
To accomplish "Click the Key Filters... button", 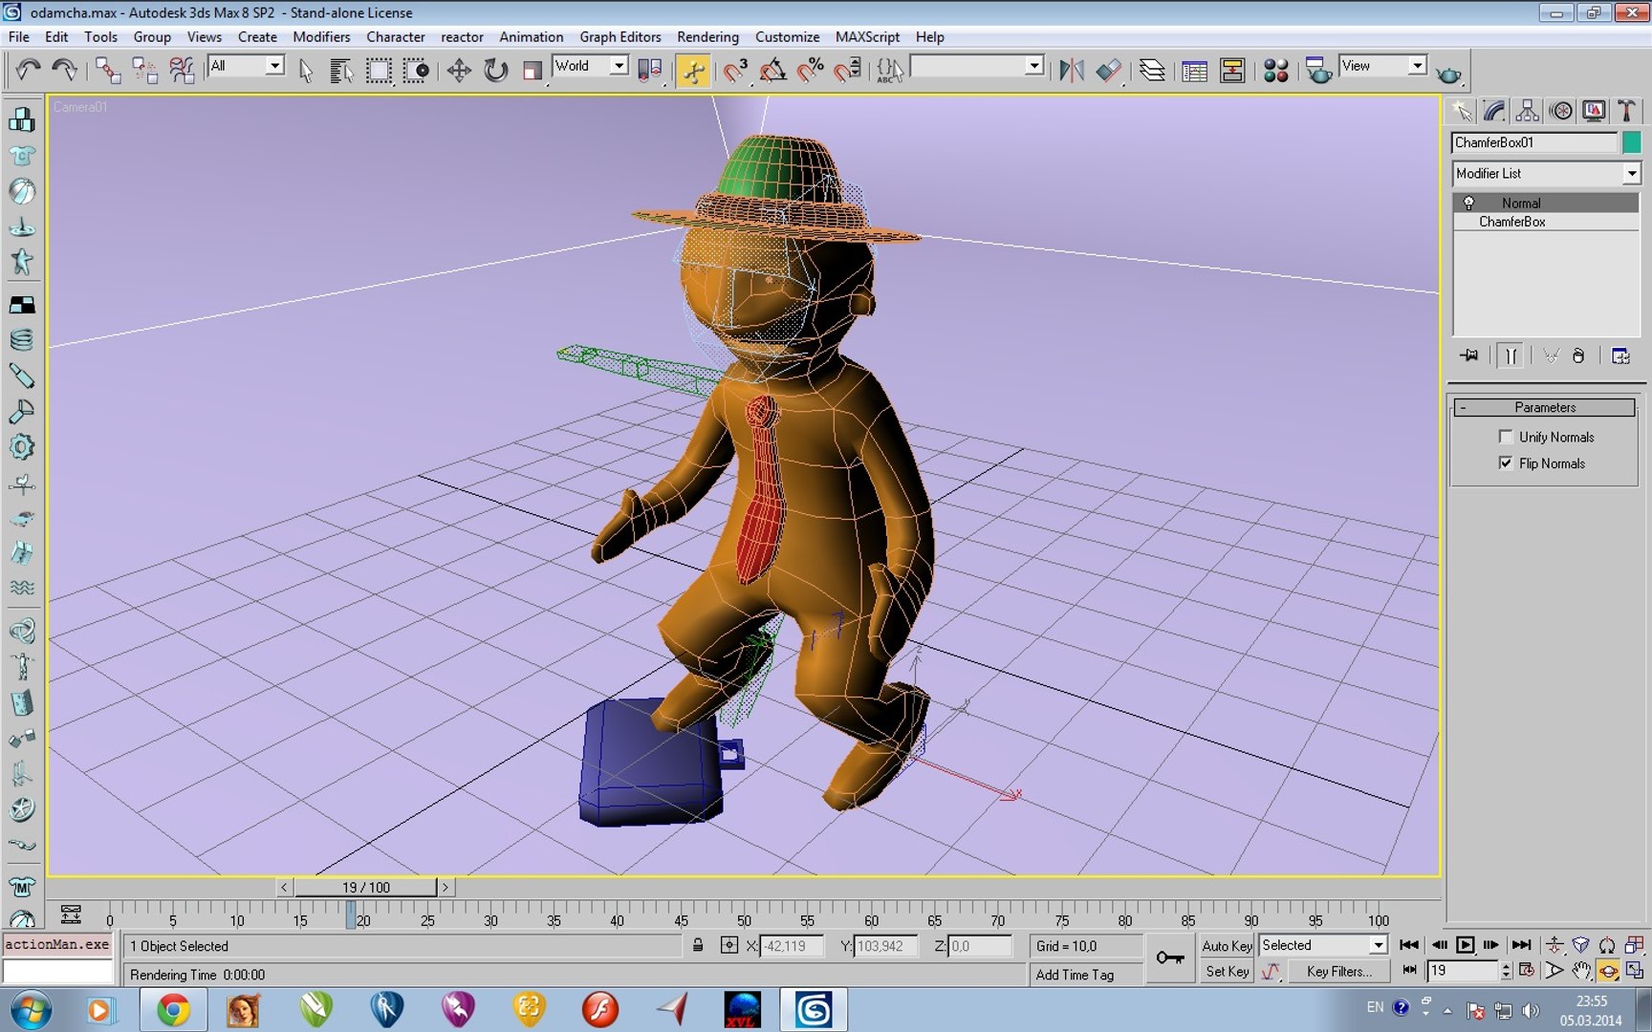I will tap(1338, 971).
